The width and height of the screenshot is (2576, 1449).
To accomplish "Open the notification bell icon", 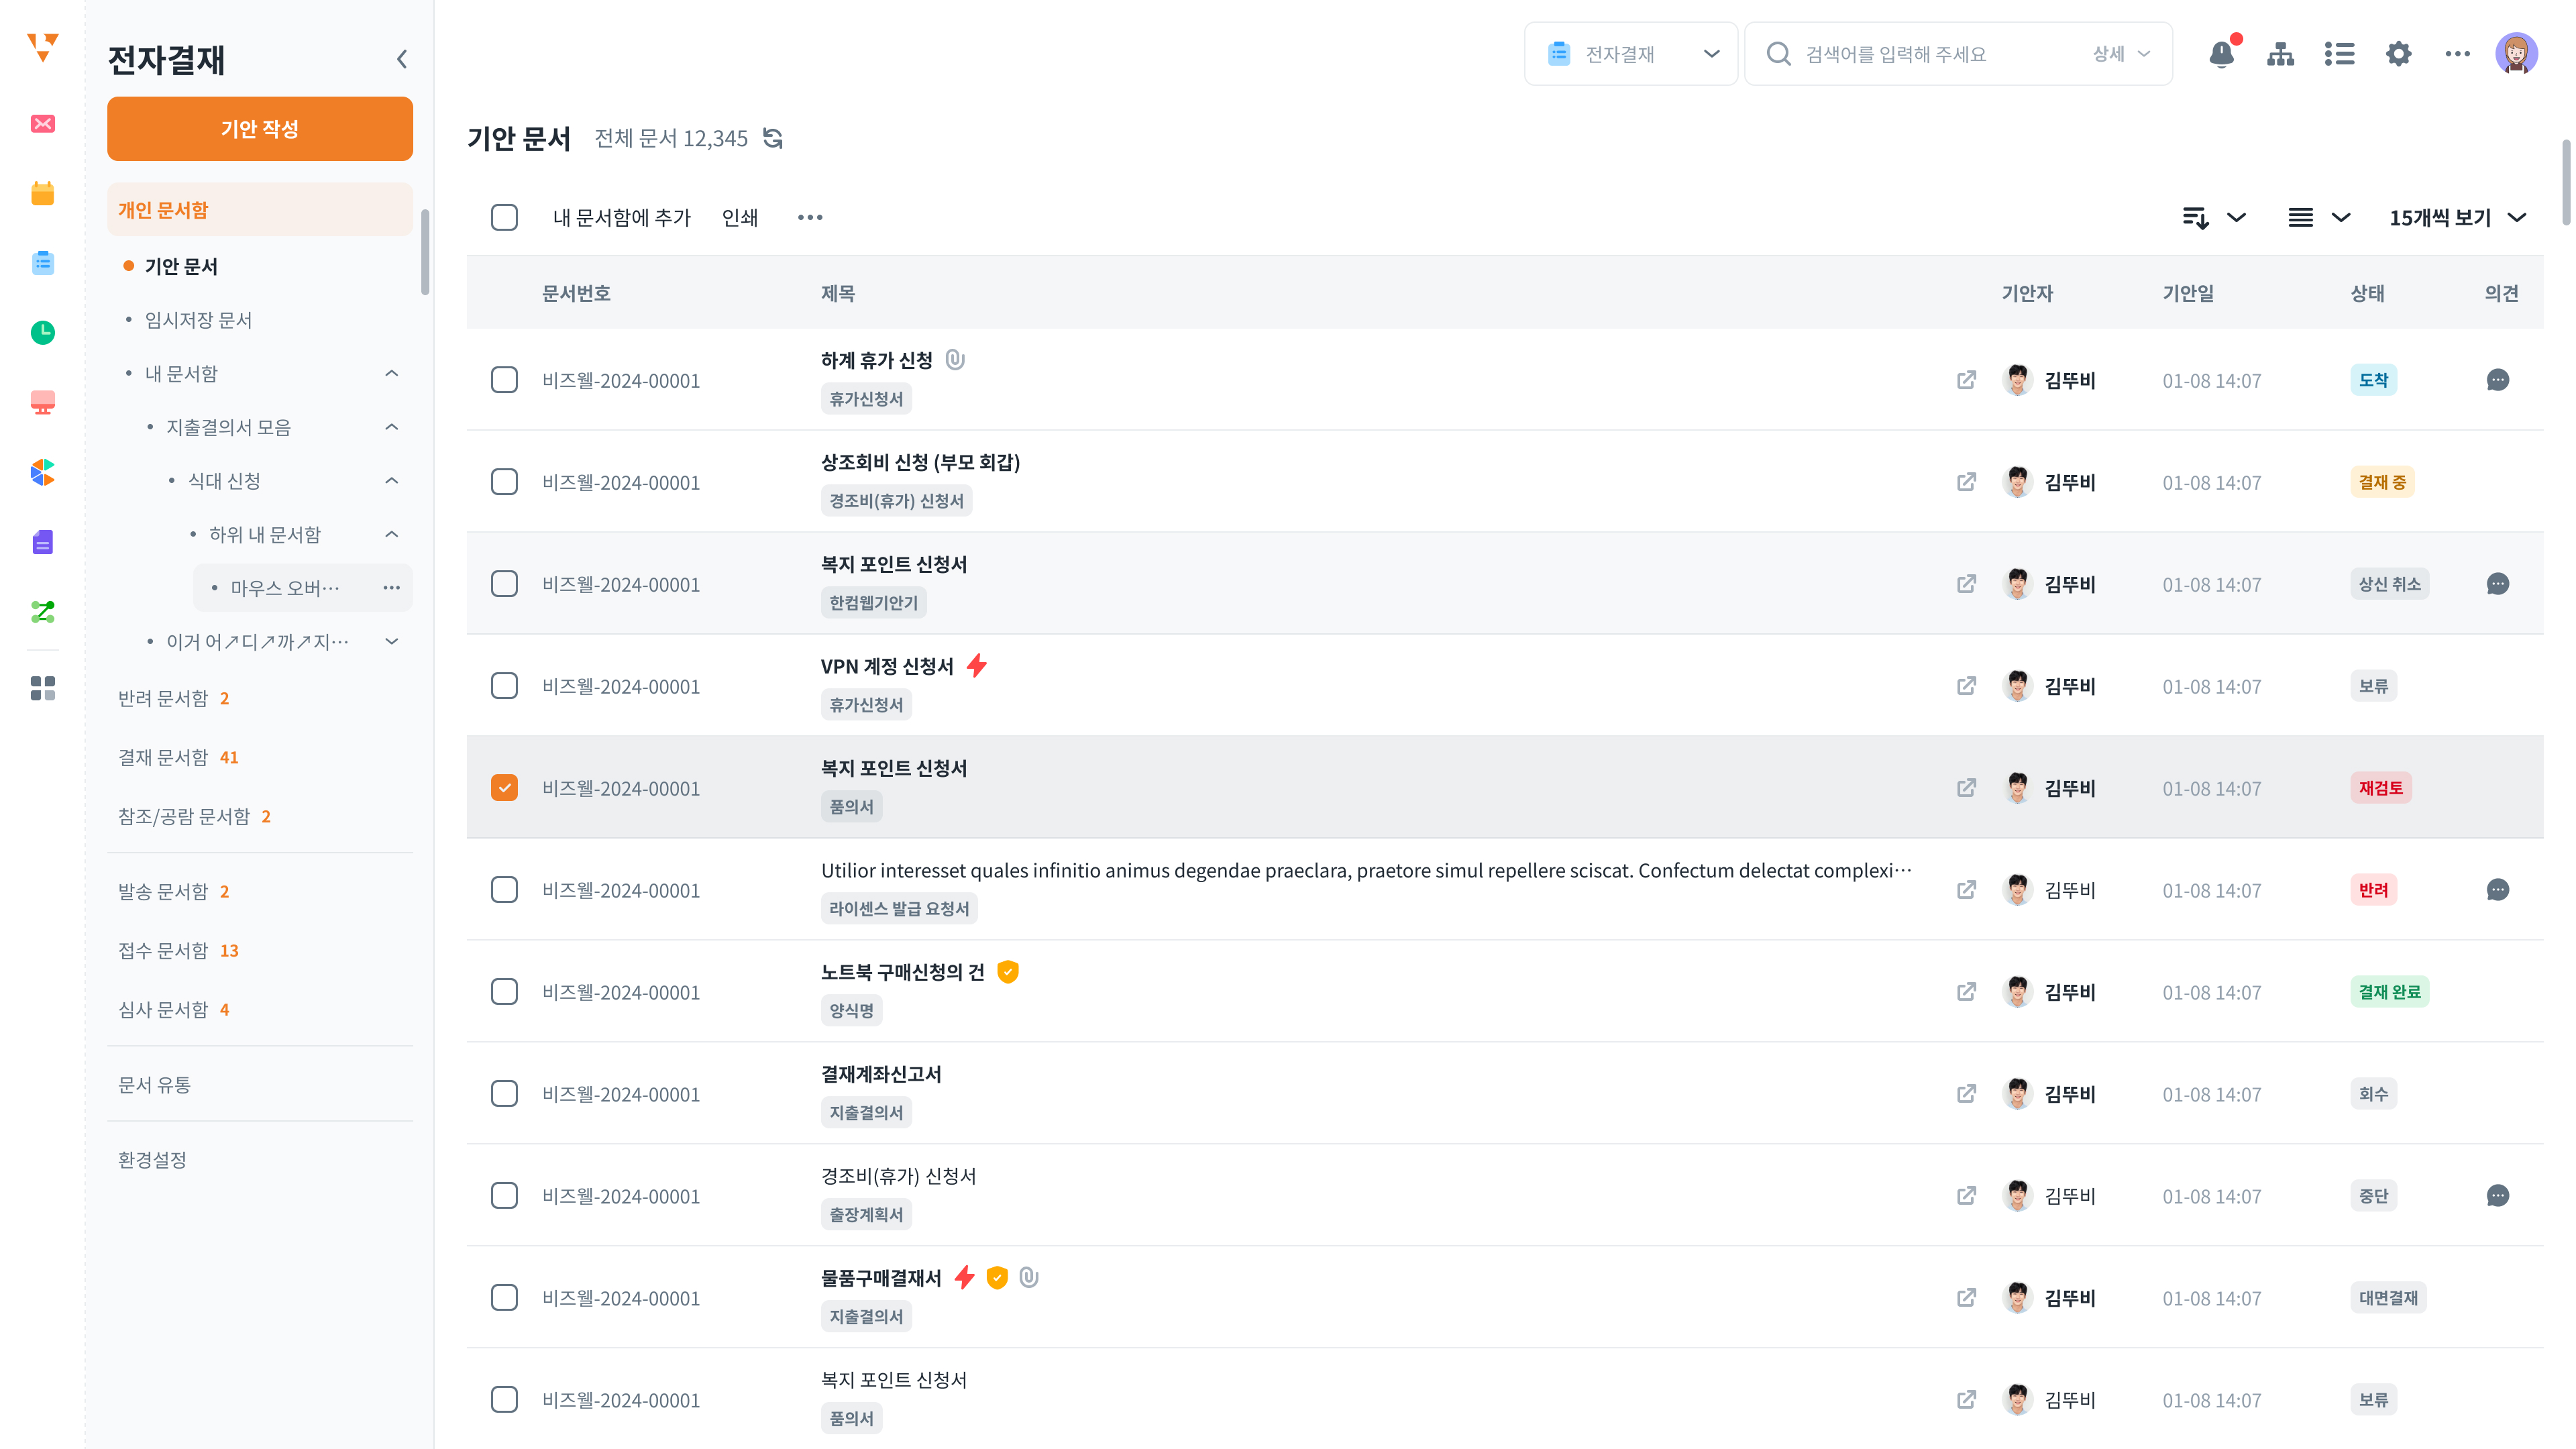I will 2221,54.
